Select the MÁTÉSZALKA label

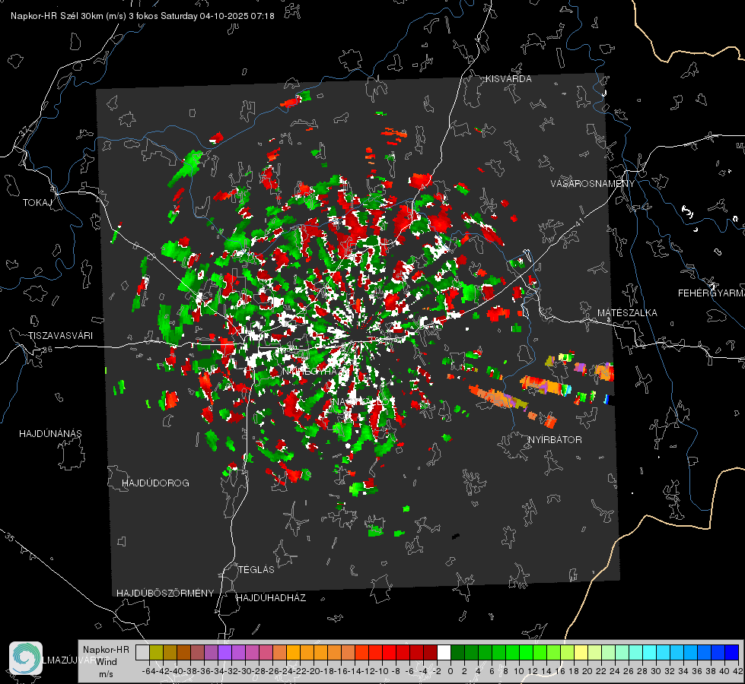pyautogui.click(x=627, y=313)
